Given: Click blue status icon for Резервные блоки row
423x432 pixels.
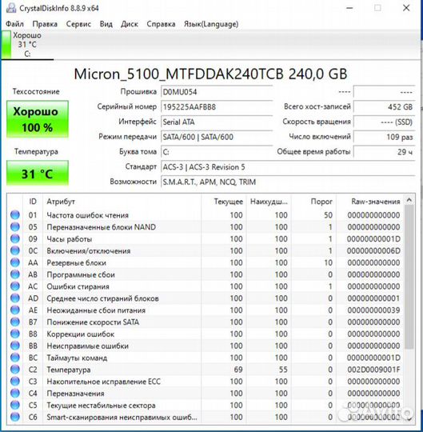Looking at the screenshot, I should (15, 262).
